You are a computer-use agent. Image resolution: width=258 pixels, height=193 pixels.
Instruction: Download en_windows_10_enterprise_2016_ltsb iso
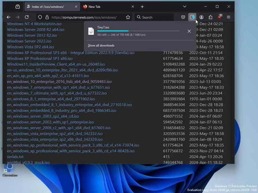[59, 82]
